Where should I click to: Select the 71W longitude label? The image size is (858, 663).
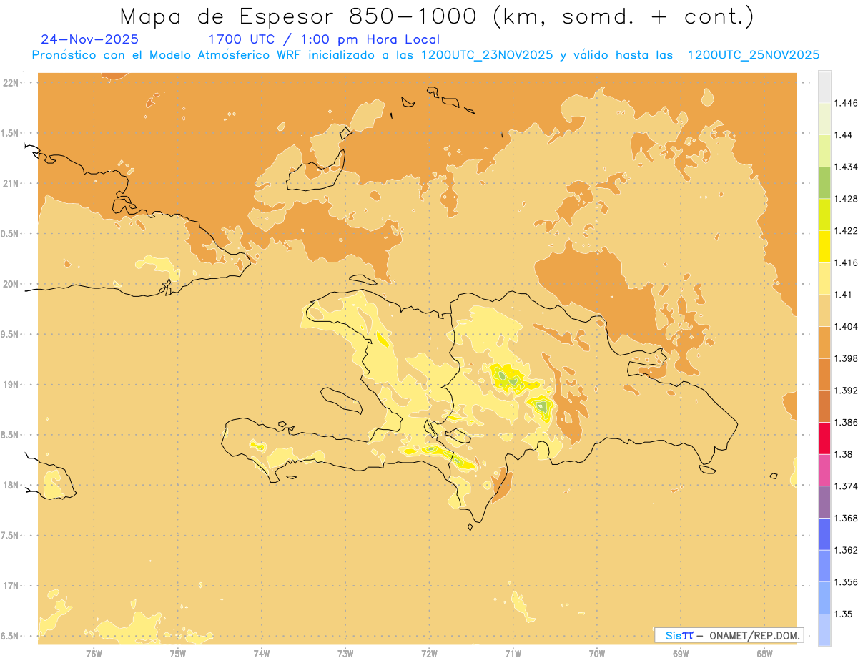(513, 654)
